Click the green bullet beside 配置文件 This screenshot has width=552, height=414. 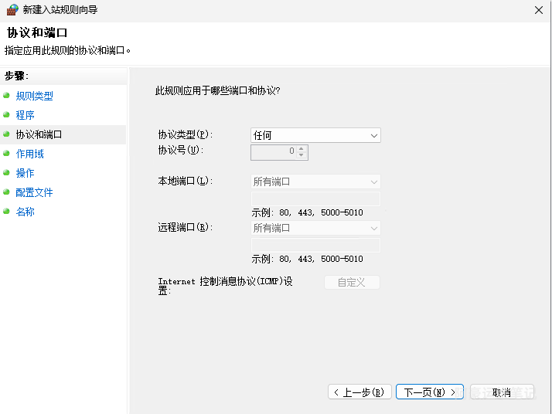(x=7, y=192)
